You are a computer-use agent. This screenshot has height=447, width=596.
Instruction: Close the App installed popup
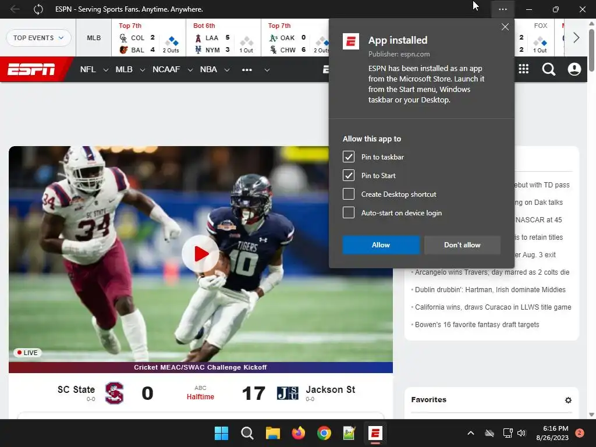pyautogui.click(x=505, y=27)
